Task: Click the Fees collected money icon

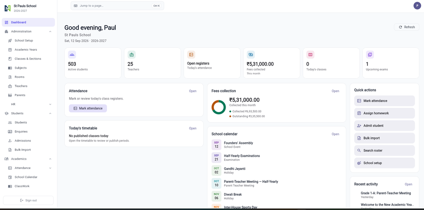Action: [251, 55]
